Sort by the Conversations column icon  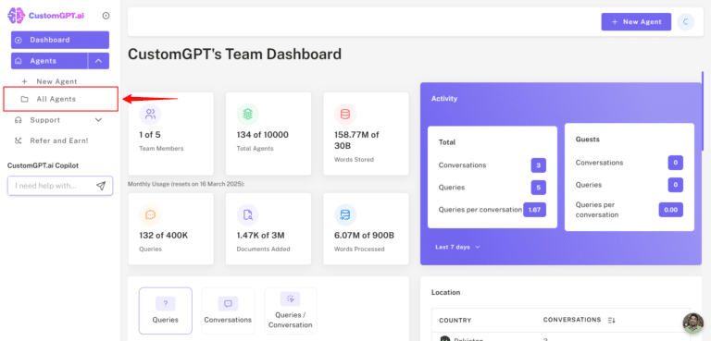(x=612, y=320)
